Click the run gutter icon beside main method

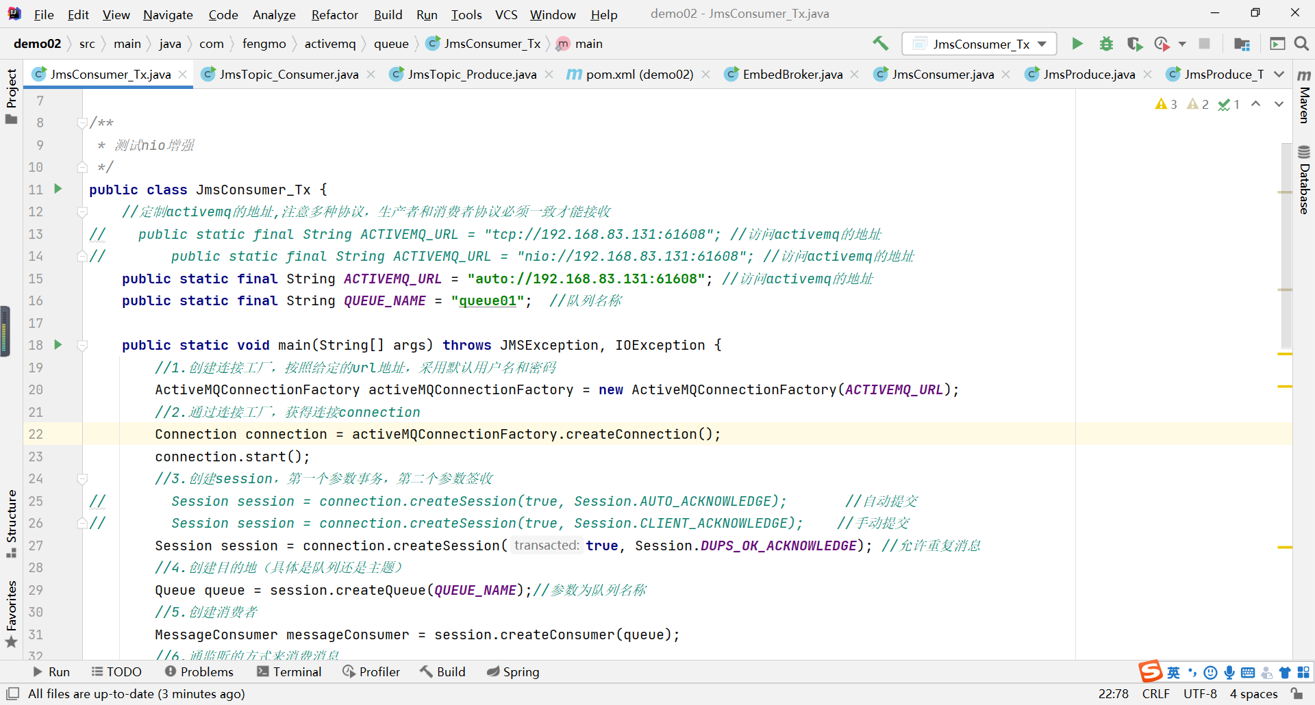pyautogui.click(x=58, y=345)
